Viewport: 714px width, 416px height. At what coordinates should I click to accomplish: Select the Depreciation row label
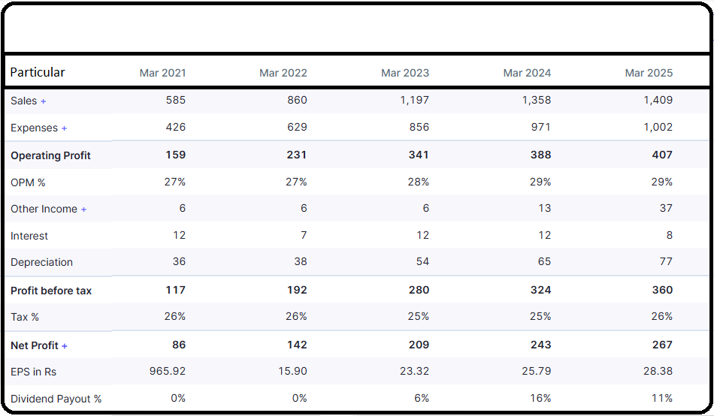pos(41,262)
